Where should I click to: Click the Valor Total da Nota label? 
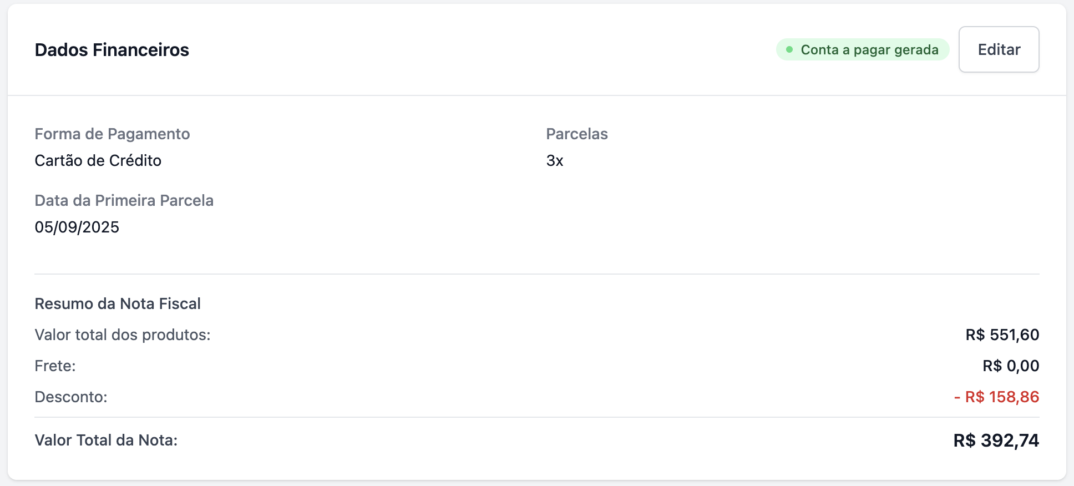[106, 440]
